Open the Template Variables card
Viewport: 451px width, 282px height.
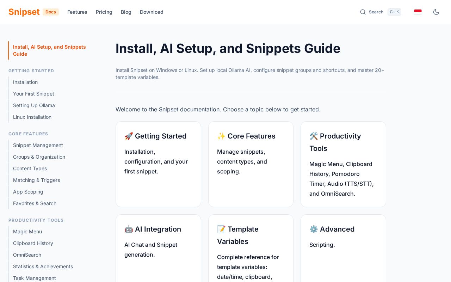[251, 248]
